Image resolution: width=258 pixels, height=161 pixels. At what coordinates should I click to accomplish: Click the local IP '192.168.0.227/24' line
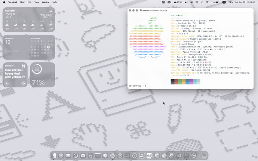(x=190, y=70)
